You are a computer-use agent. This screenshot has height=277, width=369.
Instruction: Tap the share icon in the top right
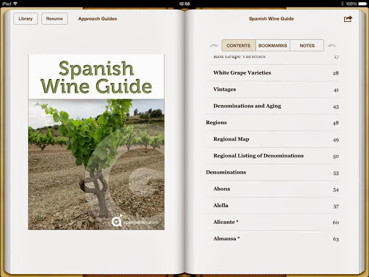coord(348,19)
